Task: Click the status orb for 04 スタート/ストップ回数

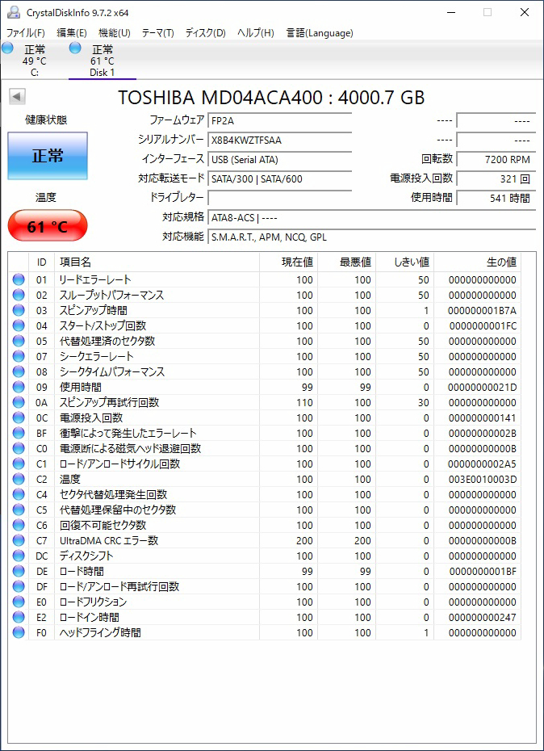Action: pos(19,325)
